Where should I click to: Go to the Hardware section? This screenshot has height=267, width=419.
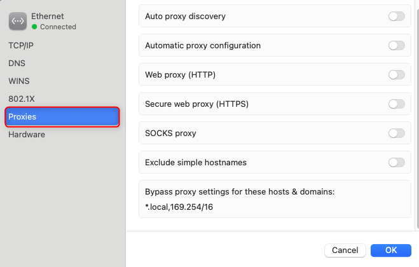[27, 134]
